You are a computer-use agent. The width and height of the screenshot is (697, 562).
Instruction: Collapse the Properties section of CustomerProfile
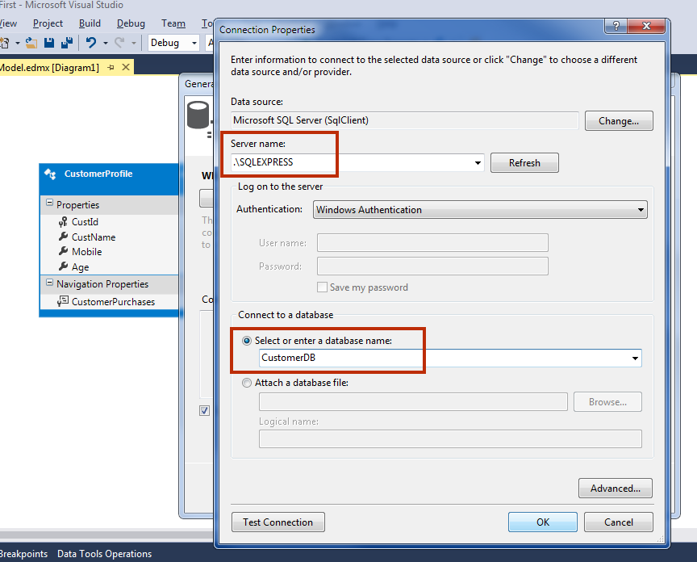point(49,203)
